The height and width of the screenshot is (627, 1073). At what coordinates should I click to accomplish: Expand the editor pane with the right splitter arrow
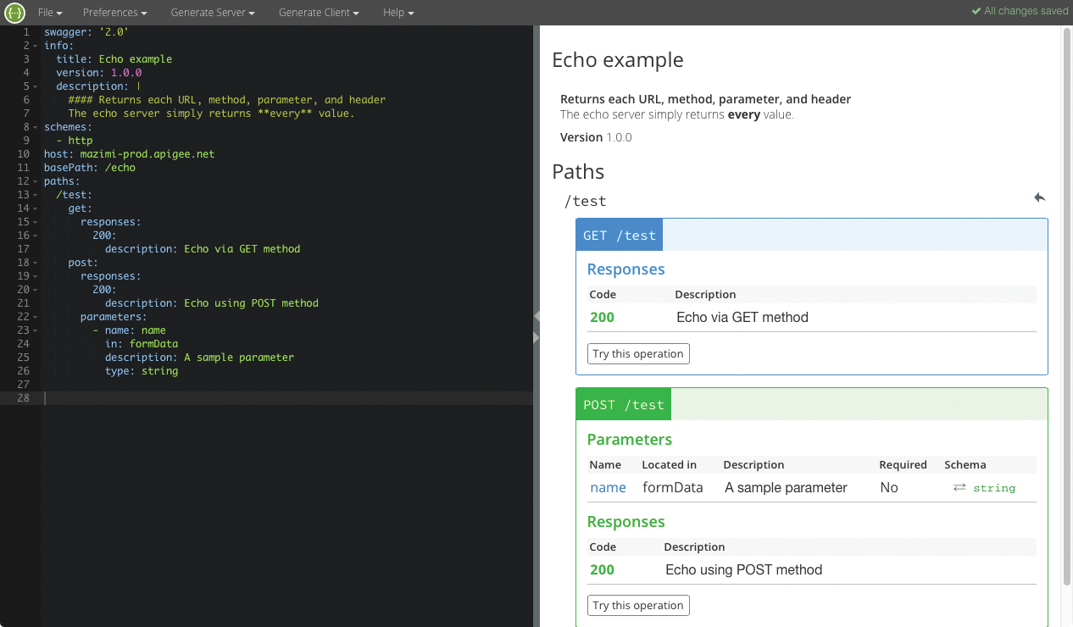tap(536, 336)
